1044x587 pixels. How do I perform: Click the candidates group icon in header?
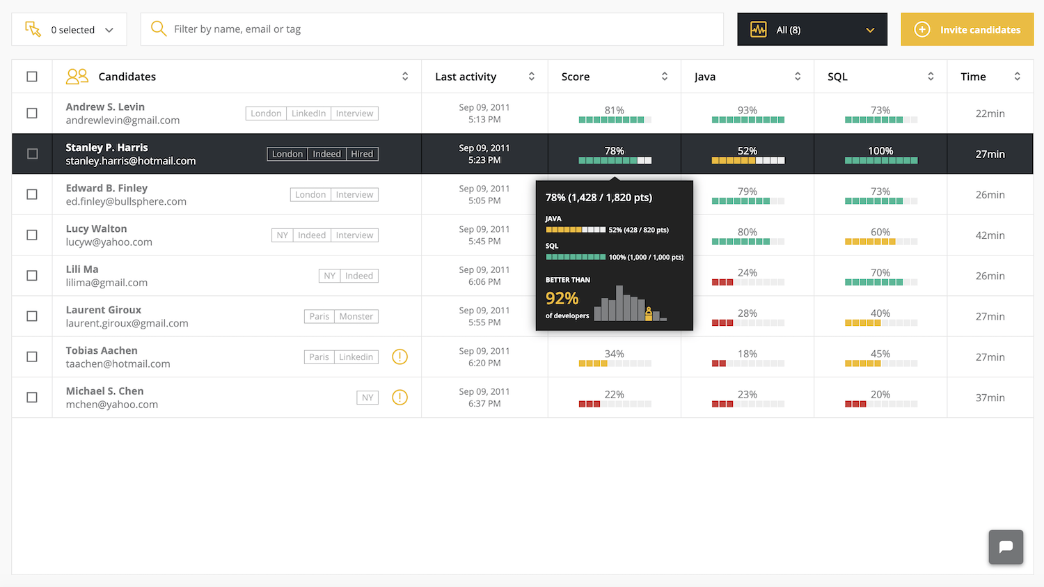pos(77,77)
